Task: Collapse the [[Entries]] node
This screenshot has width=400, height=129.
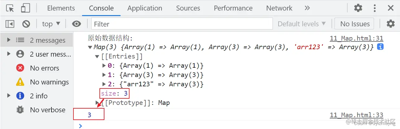Action: 97,57
